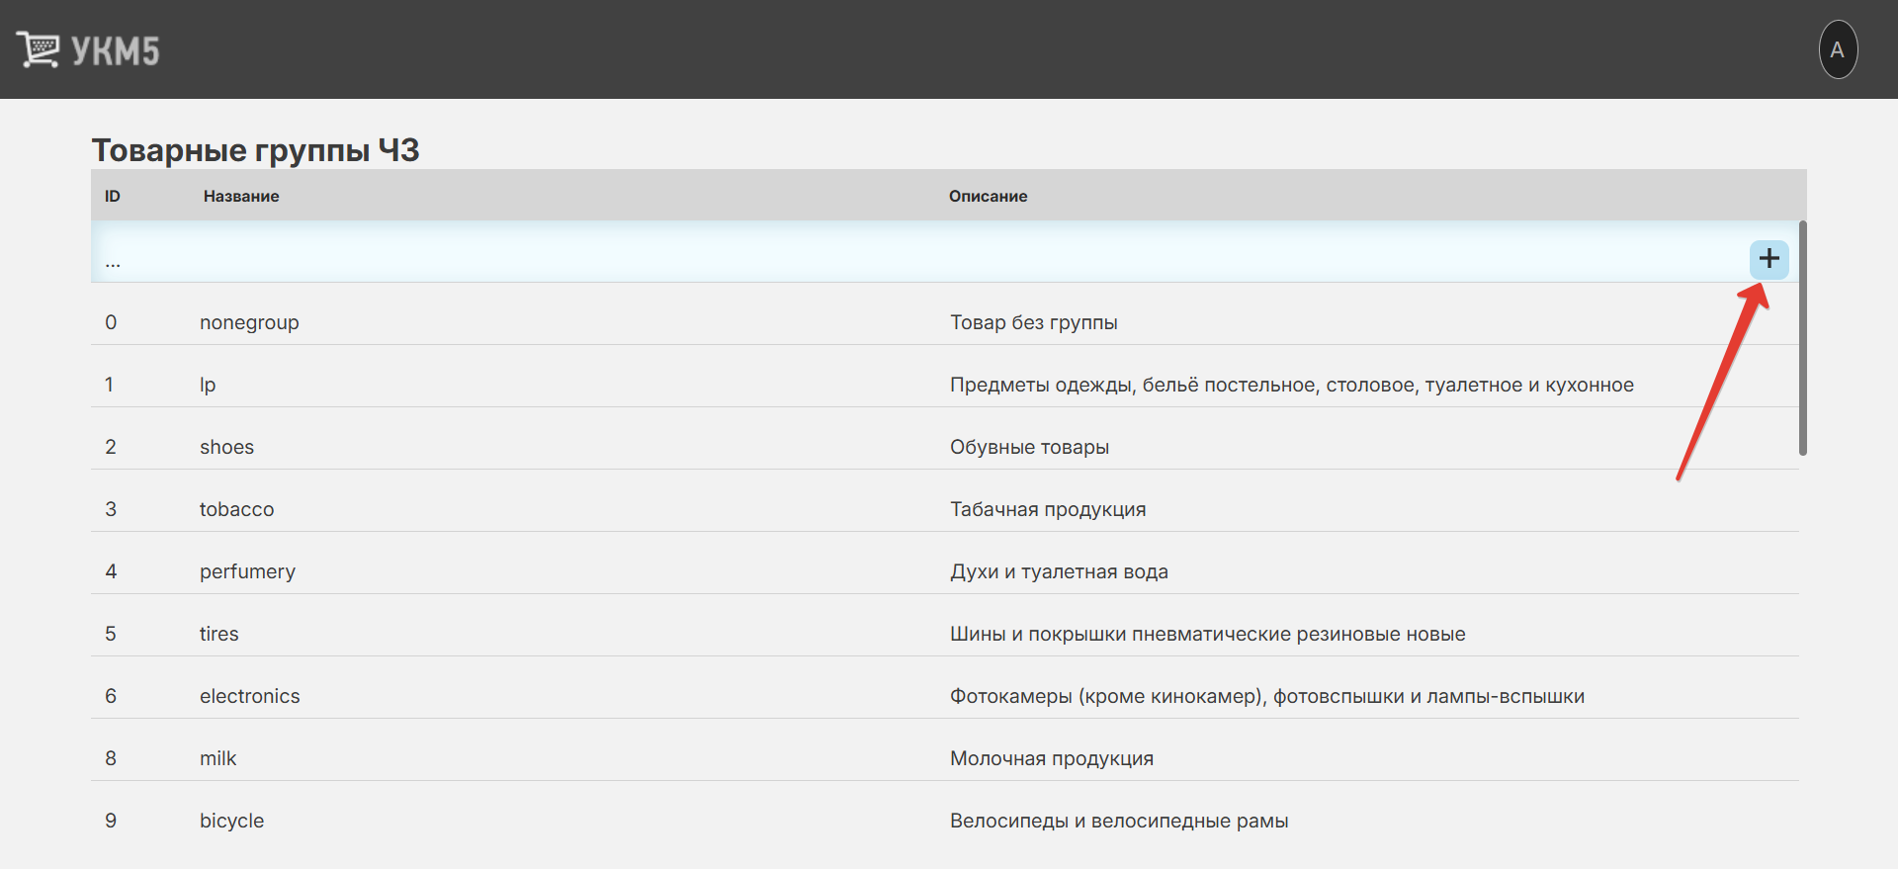This screenshot has width=1898, height=869.
Task: Open the electronics product group
Action: click(x=249, y=696)
